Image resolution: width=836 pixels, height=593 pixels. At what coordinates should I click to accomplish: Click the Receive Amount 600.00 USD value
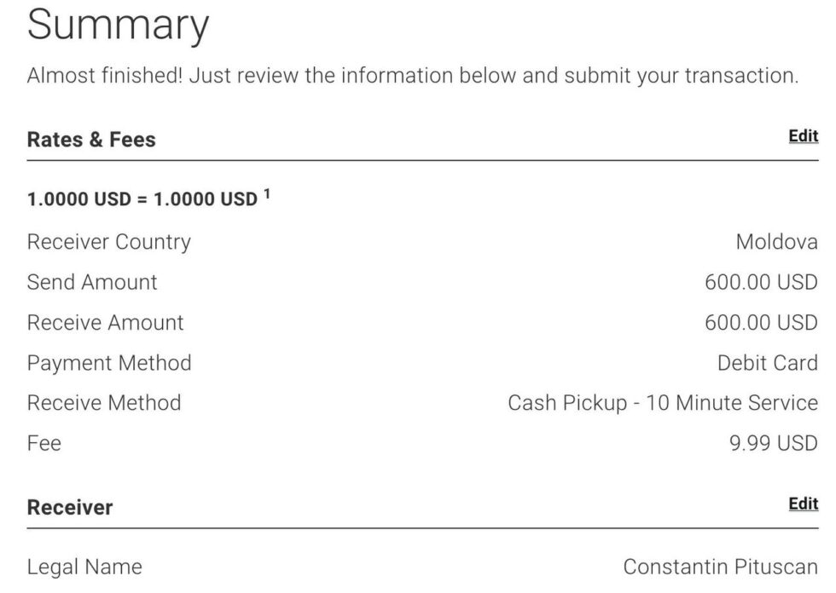pyautogui.click(x=761, y=323)
